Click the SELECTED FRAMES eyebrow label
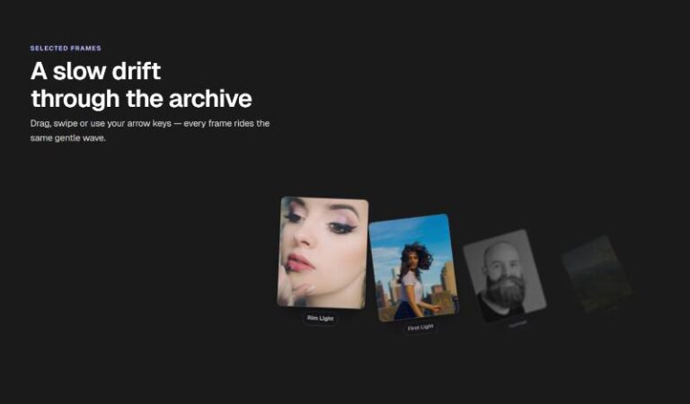The image size is (690, 404). tap(66, 48)
